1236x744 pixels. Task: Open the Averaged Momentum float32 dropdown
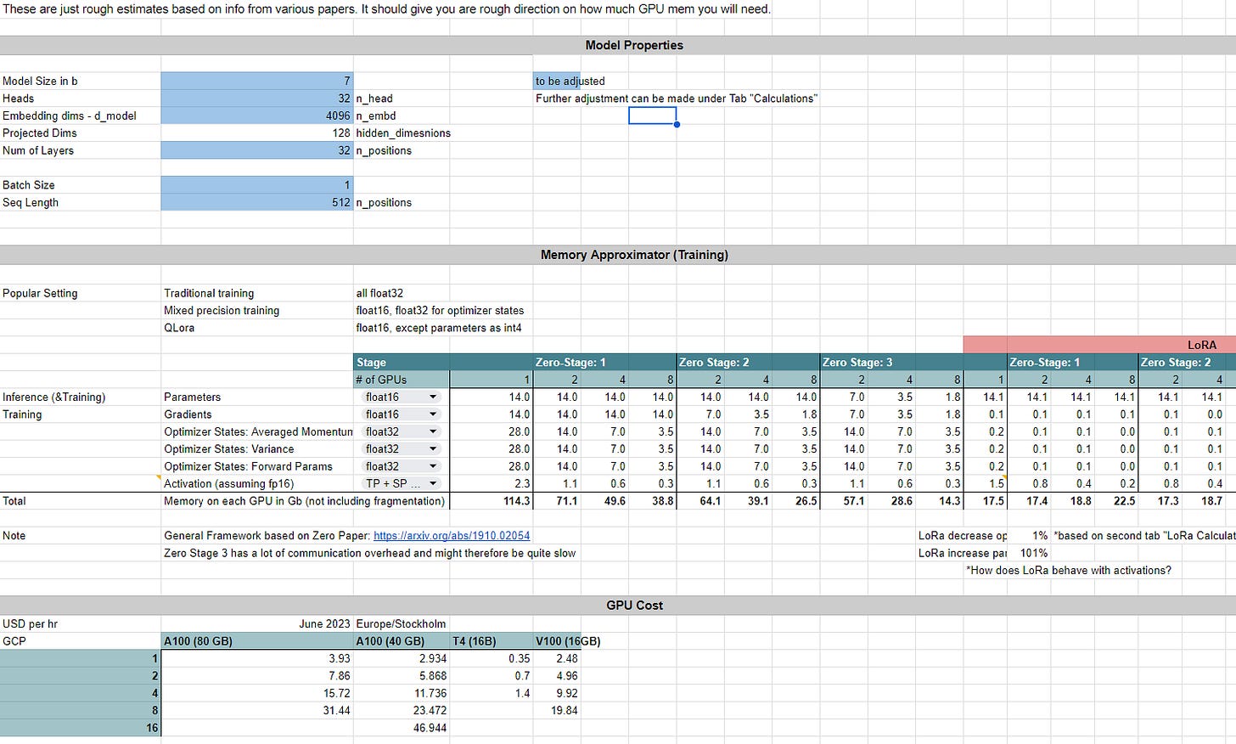[x=402, y=431]
